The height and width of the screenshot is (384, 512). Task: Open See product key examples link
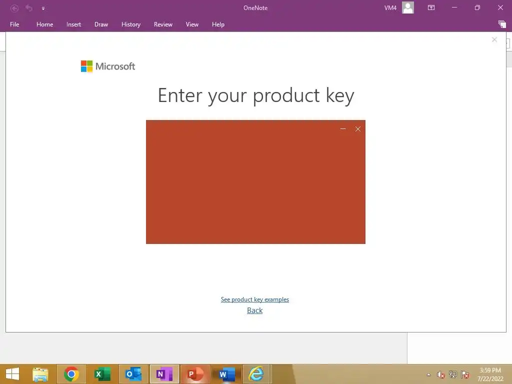point(254,299)
